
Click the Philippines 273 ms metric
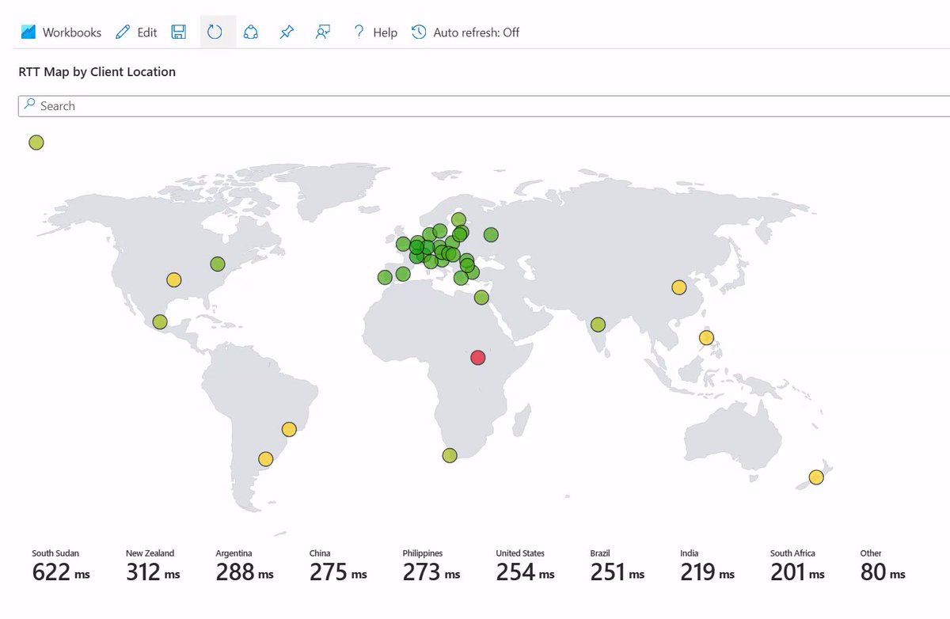tap(431, 566)
